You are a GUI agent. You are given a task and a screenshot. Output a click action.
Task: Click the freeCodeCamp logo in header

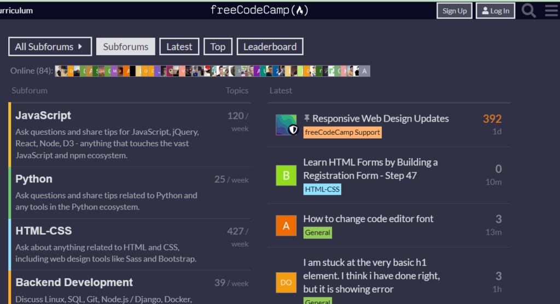(259, 10)
